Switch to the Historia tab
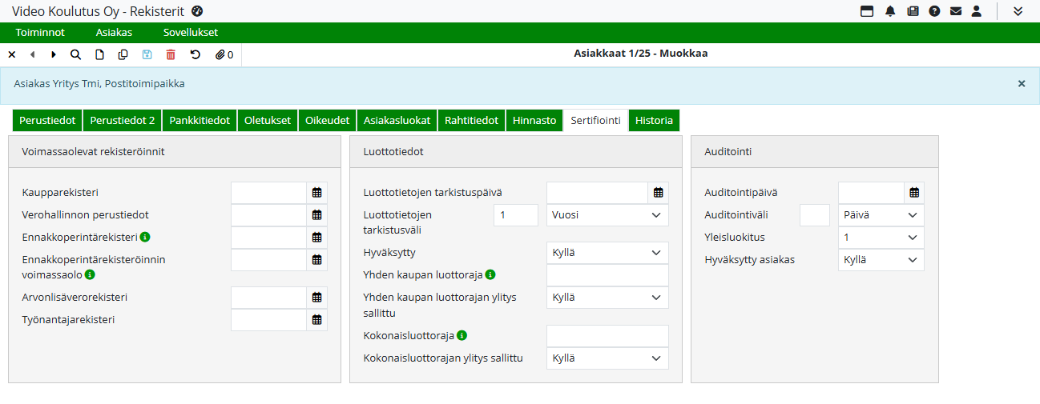 [654, 120]
